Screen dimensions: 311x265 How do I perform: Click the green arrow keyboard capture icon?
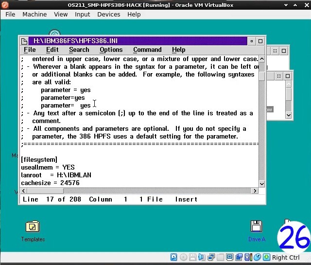tap(266, 257)
